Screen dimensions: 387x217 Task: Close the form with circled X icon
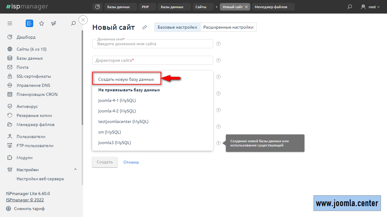click(83, 20)
